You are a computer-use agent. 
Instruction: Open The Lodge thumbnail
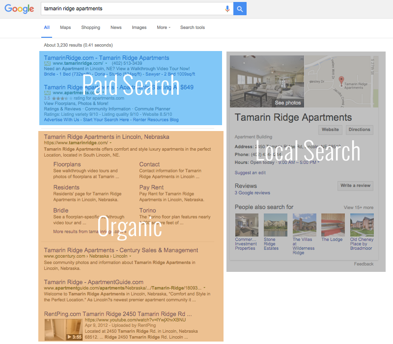pyautogui.click(x=333, y=225)
